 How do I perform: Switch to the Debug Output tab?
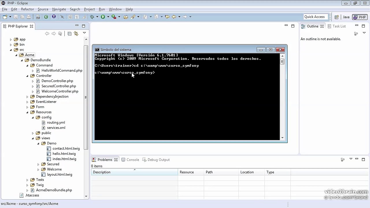pos(156,160)
